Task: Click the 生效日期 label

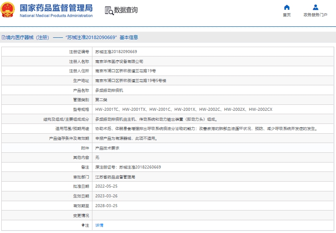Action: click(81, 196)
